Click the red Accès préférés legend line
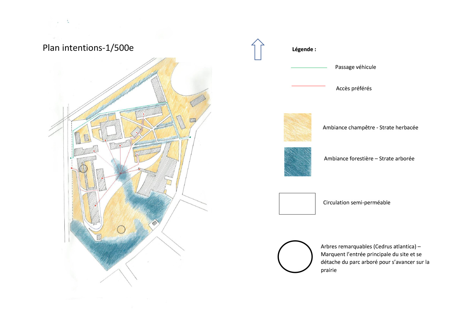Screen dimensions: 458x324 [308, 86]
